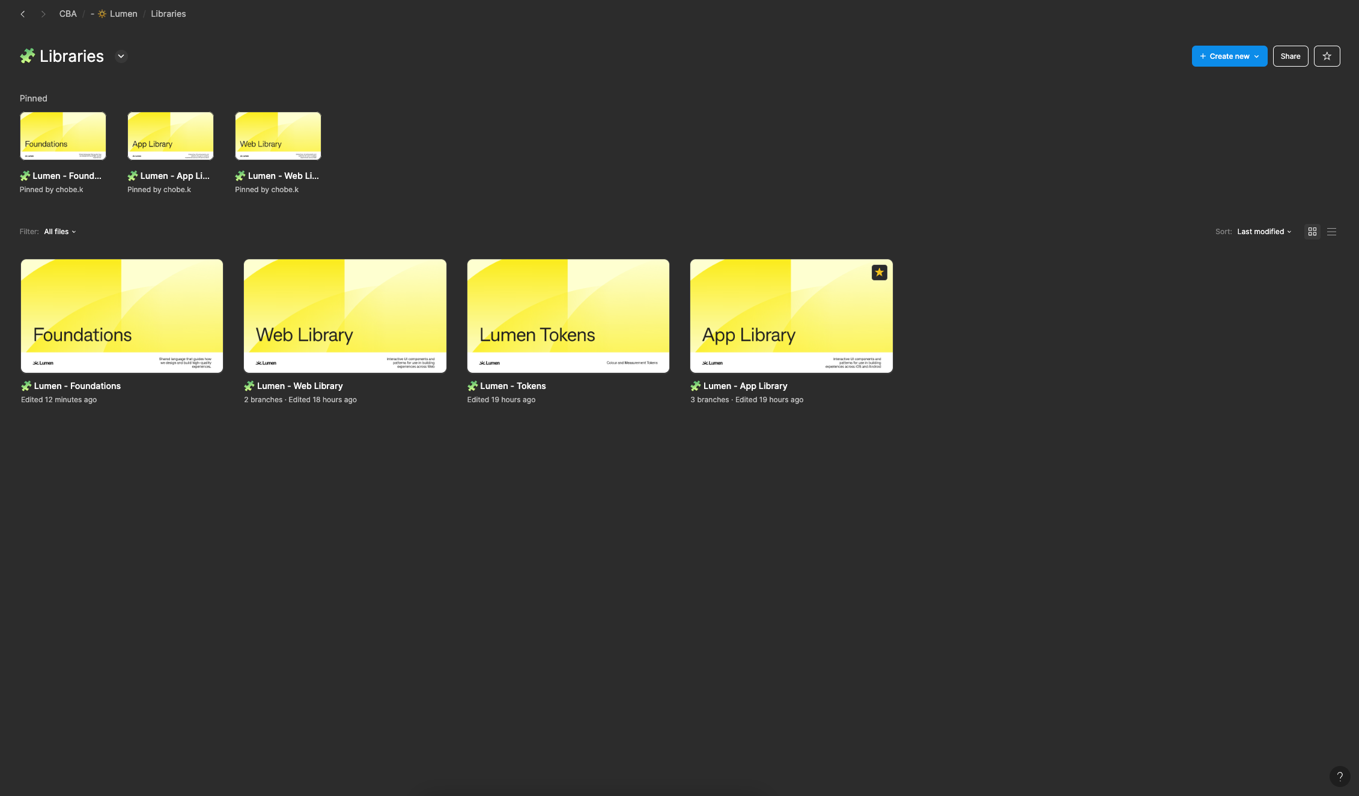Click the back navigation arrow

click(x=23, y=14)
